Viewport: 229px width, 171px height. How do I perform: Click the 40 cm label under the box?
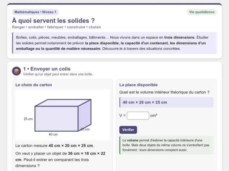click(53, 134)
